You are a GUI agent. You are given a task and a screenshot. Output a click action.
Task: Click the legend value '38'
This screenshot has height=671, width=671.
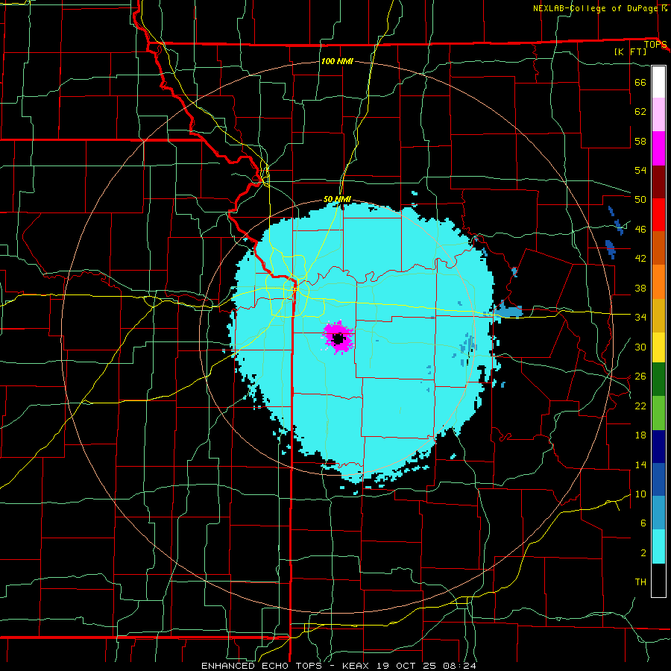[x=640, y=288]
